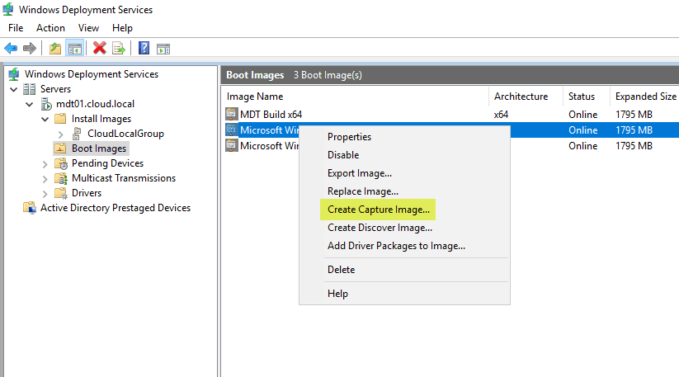Choose Create Capture Image from context menu
This screenshot has width=679, height=377.
[x=378, y=210]
